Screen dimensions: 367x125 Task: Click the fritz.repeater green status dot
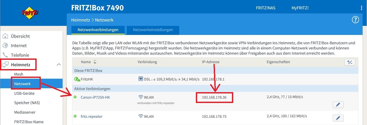pyautogui.click(x=75, y=116)
